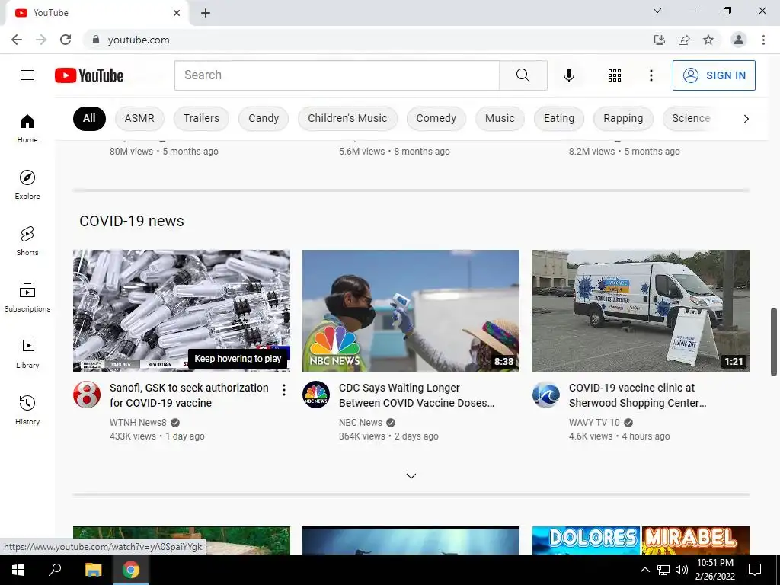Select the Children's Music chip

pyautogui.click(x=347, y=118)
